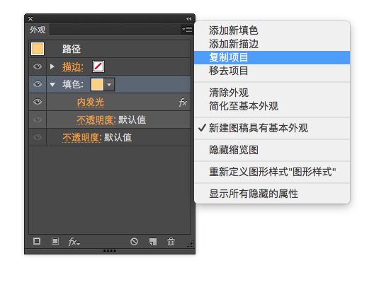The height and width of the screenshot is (299, 374).
Task: Click the Clear Appearance circle-slash icon
Action: pyautogui.click(x=135, y=241)
